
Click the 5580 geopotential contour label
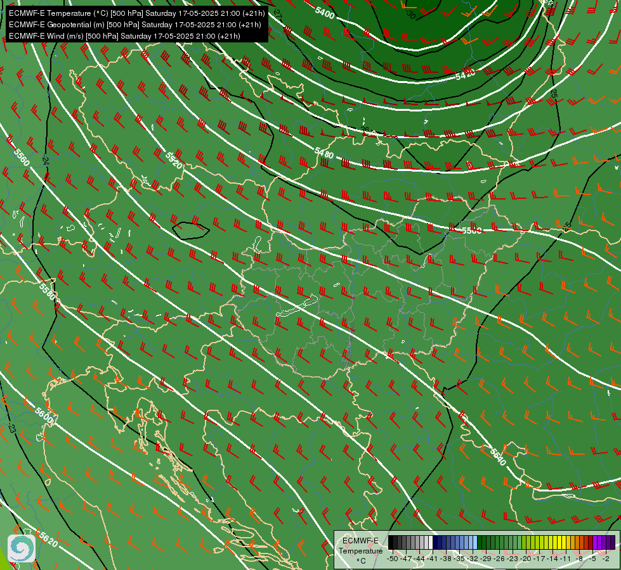click(x=48, y=291)
